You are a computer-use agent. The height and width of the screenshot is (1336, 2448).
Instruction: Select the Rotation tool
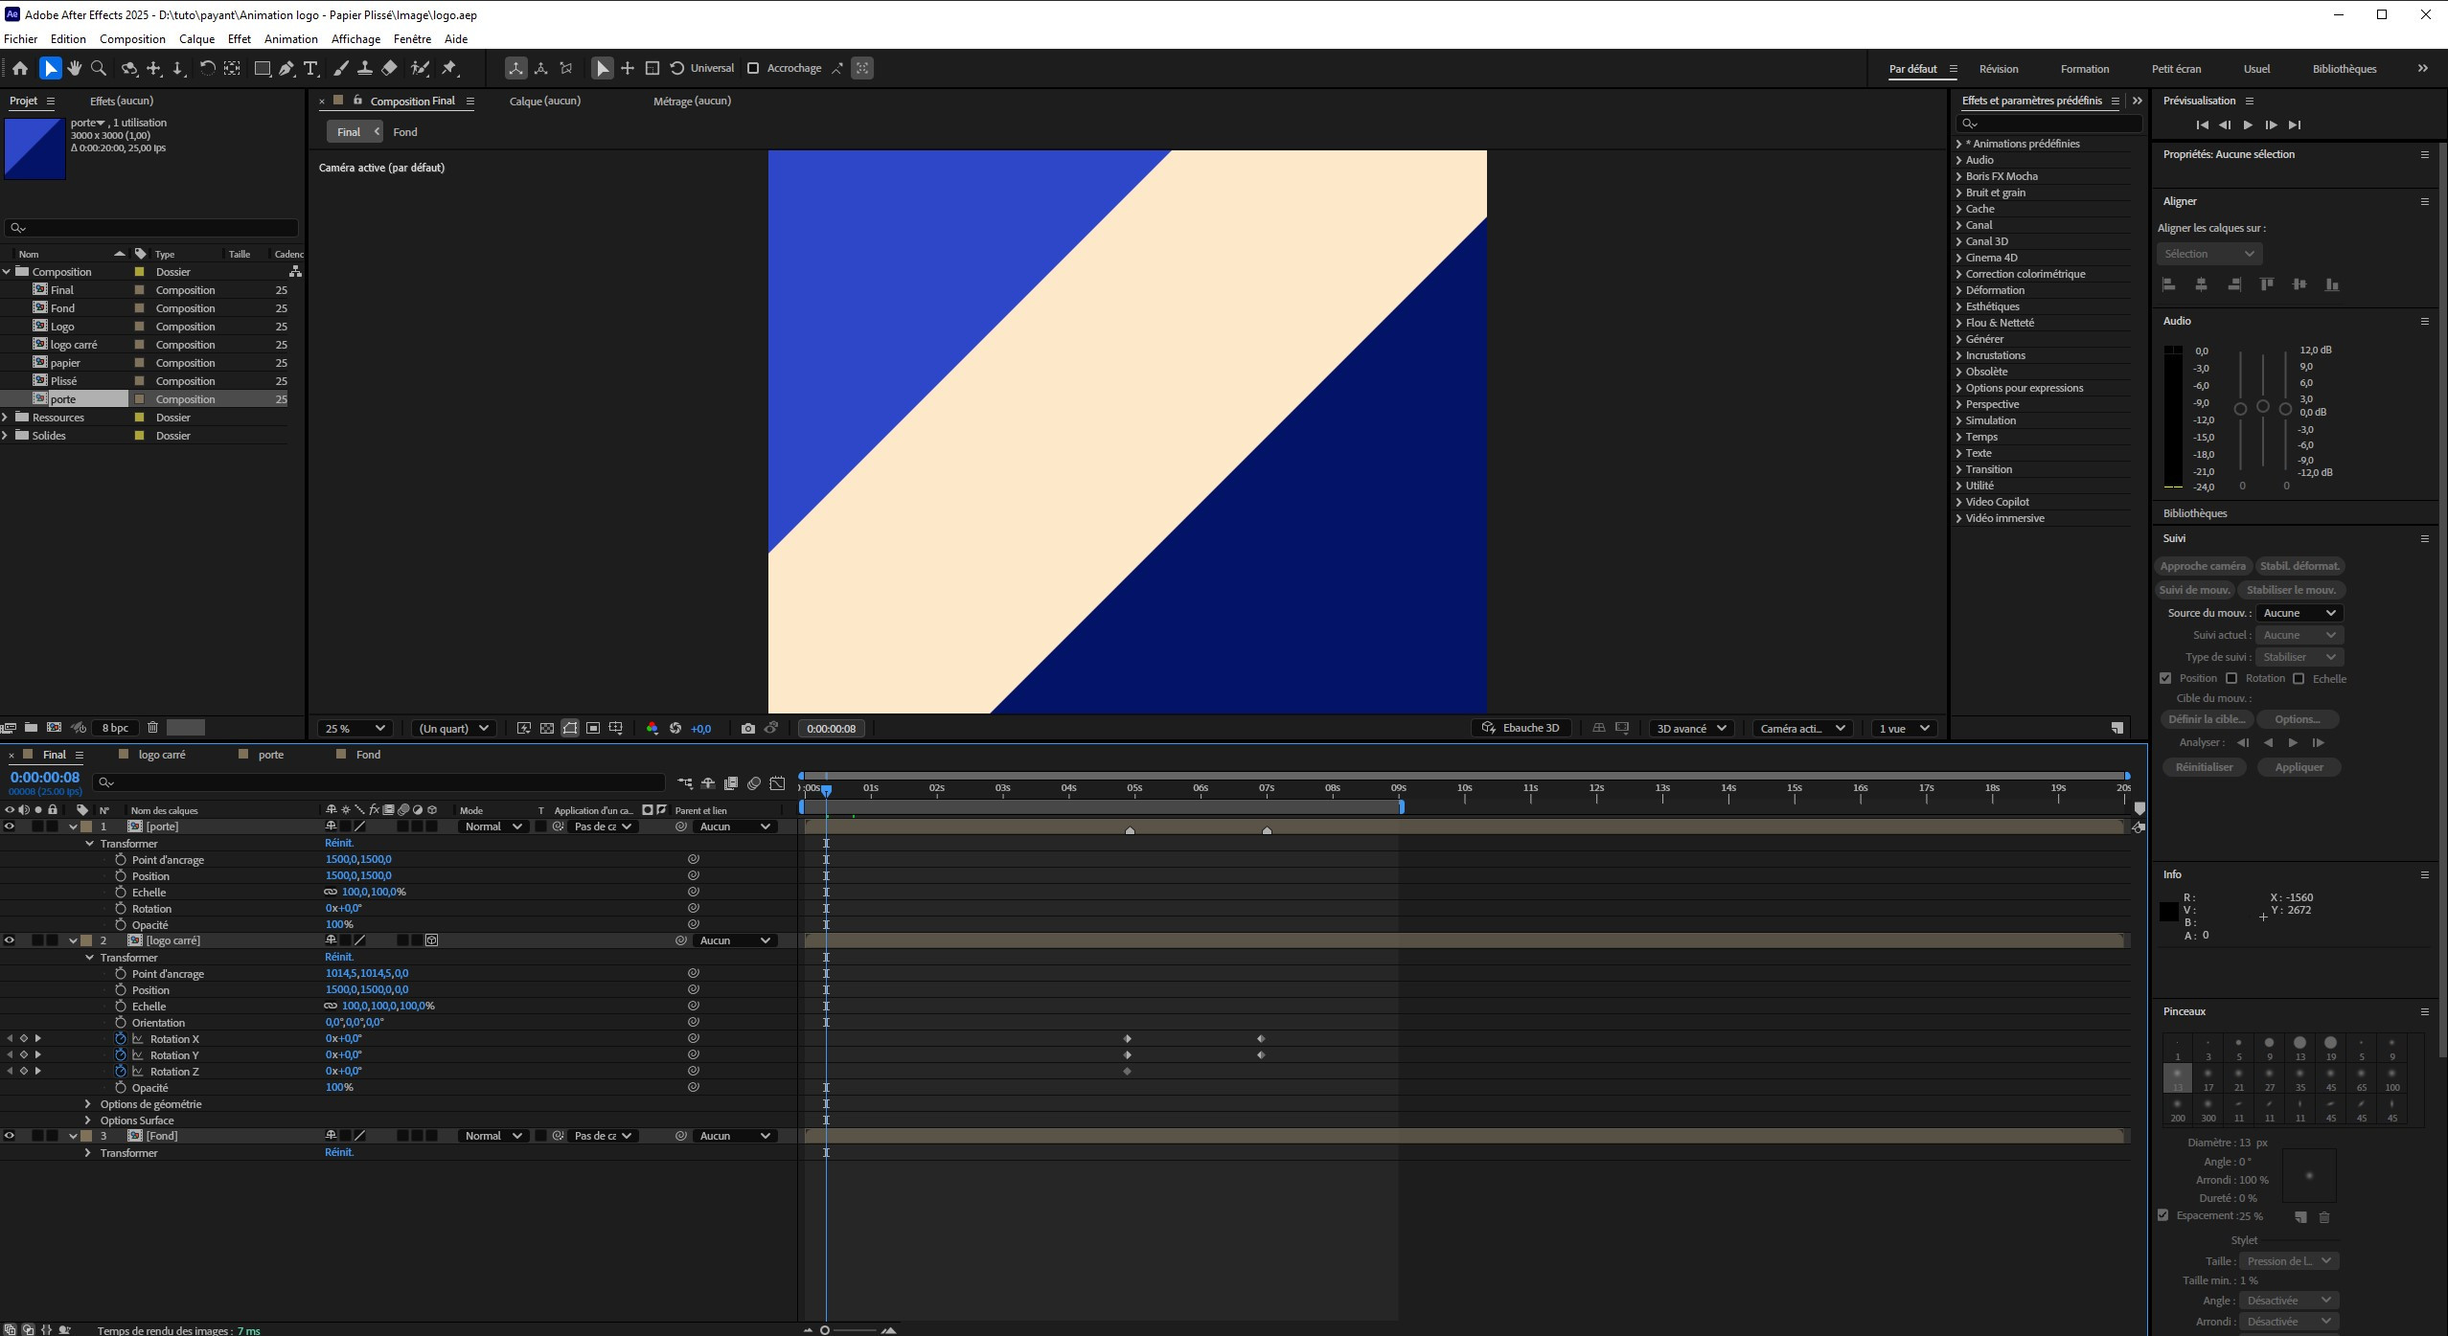pyautogui.click(x=206, y=68)
